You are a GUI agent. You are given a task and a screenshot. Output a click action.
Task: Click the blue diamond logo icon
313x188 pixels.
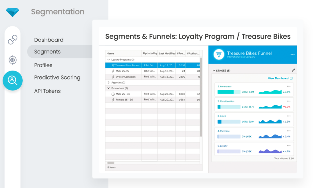coord(13,12)
